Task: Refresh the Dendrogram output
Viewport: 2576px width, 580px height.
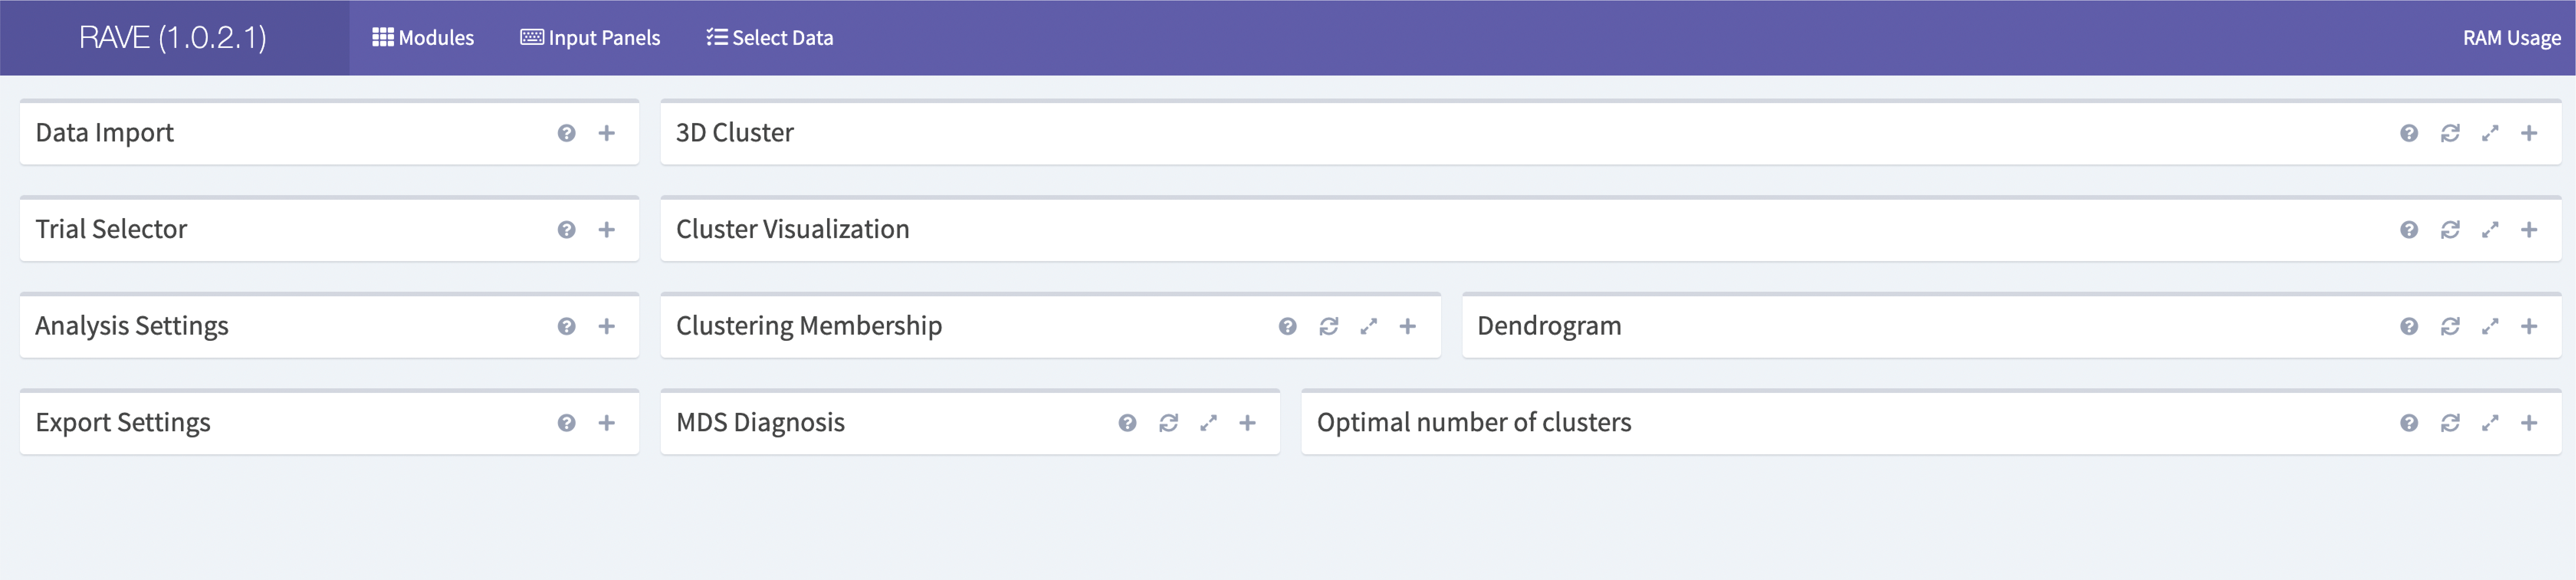Action: point(2449,326)
